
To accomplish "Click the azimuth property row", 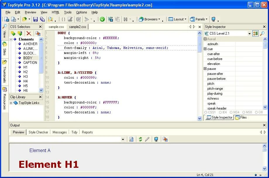I will pos(233,44).
